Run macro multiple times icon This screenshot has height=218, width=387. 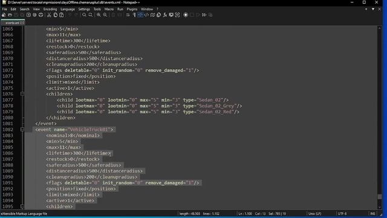click(204, 15)
